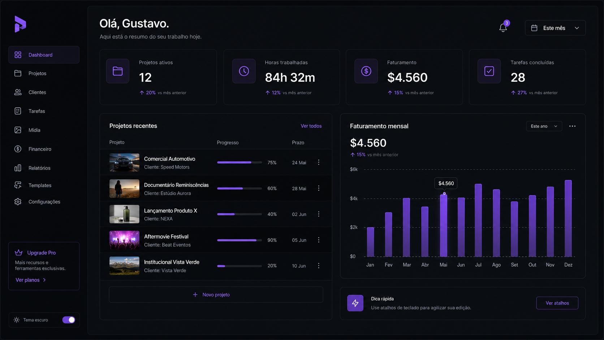The width and height of the screenshot is (604, 340).
Task: Click the Ver planos chevron arrow
Action: [x=44, y=280]
